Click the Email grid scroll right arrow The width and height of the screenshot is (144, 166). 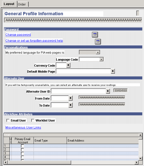pos(137,162)
